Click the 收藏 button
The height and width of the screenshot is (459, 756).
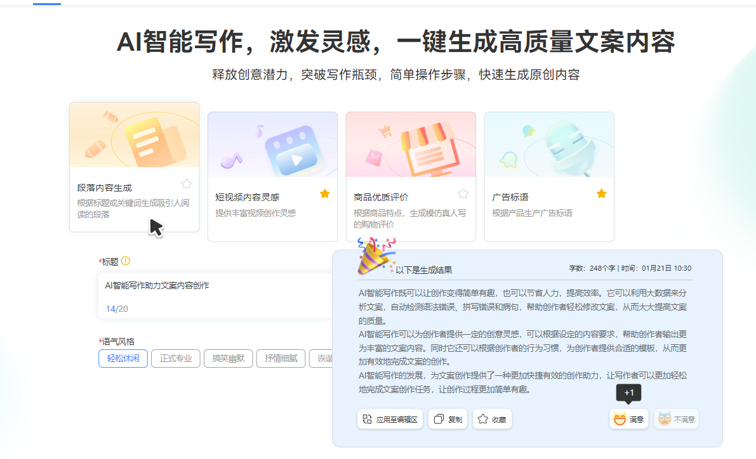click(493, 419)
